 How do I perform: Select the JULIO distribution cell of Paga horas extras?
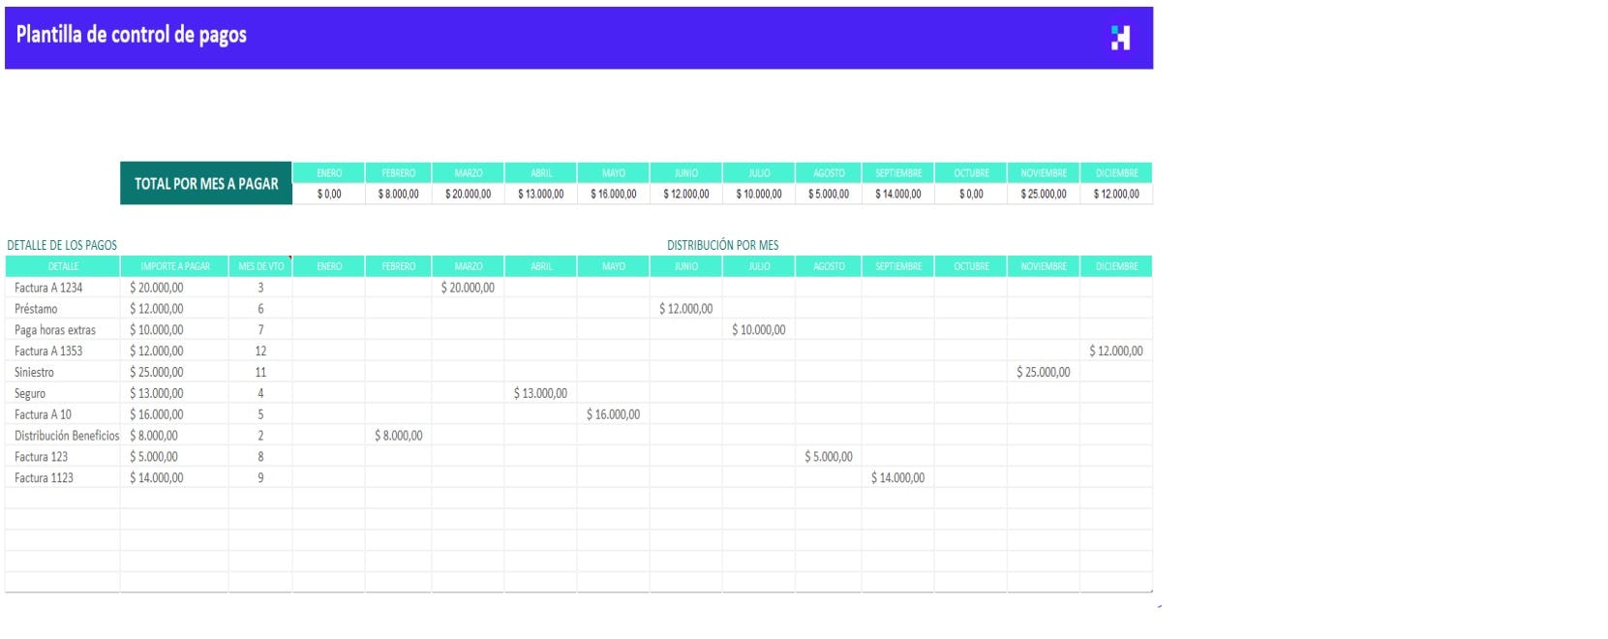click(x=759, y=330)
